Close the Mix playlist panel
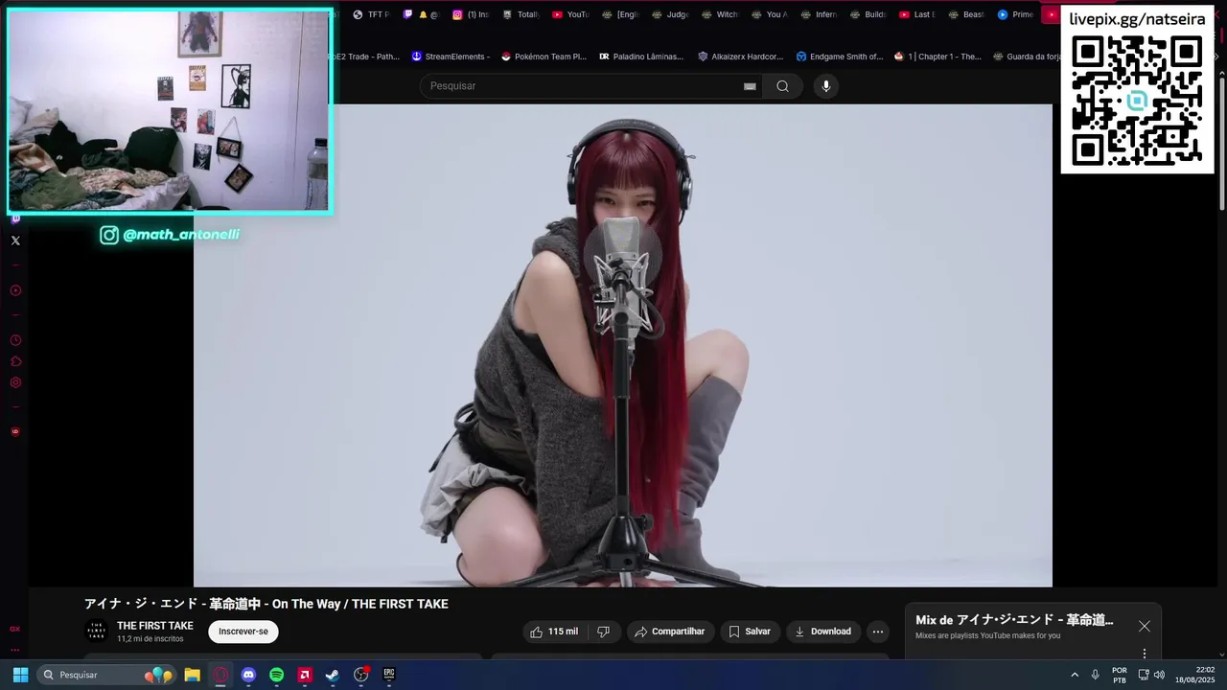The image size is (1227, 690). coord(1144,626)
